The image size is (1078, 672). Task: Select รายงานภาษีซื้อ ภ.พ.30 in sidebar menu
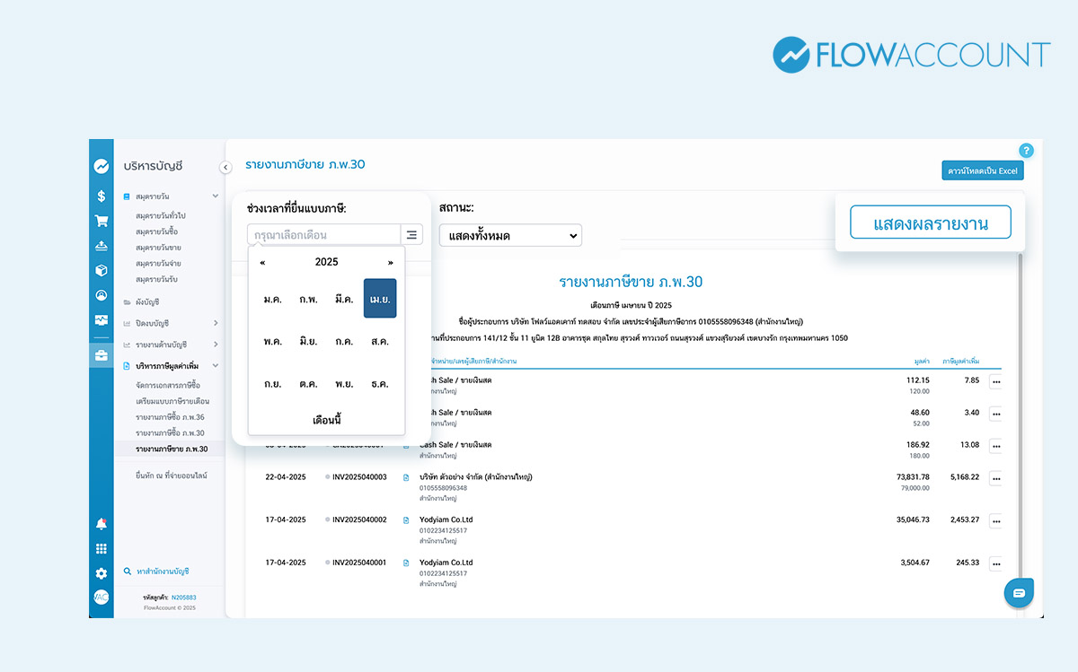click(x=171, y=433)
